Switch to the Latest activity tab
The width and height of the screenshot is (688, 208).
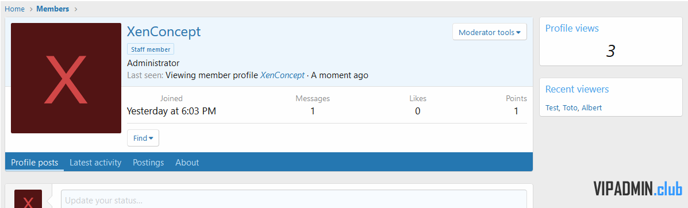coord(95,163)
